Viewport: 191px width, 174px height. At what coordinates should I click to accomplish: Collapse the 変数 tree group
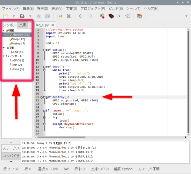(4, 48)
